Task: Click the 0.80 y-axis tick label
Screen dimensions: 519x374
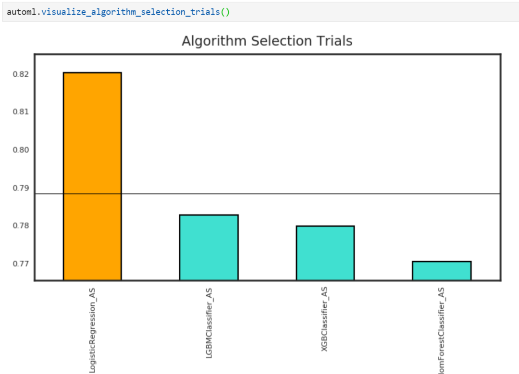Action: click(x=21, y=150)
